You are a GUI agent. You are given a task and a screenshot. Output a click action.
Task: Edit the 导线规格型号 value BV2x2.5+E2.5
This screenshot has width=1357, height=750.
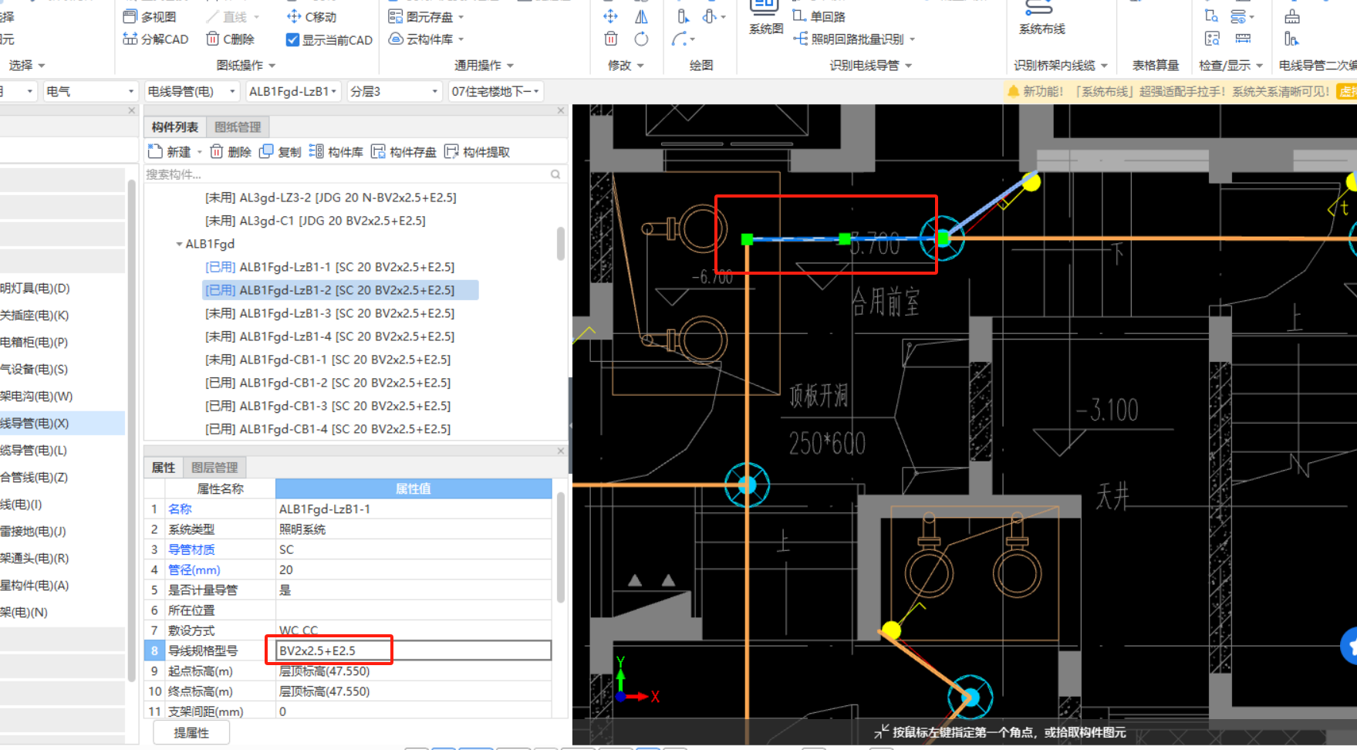pyautogui.click(x=414, y=650)
